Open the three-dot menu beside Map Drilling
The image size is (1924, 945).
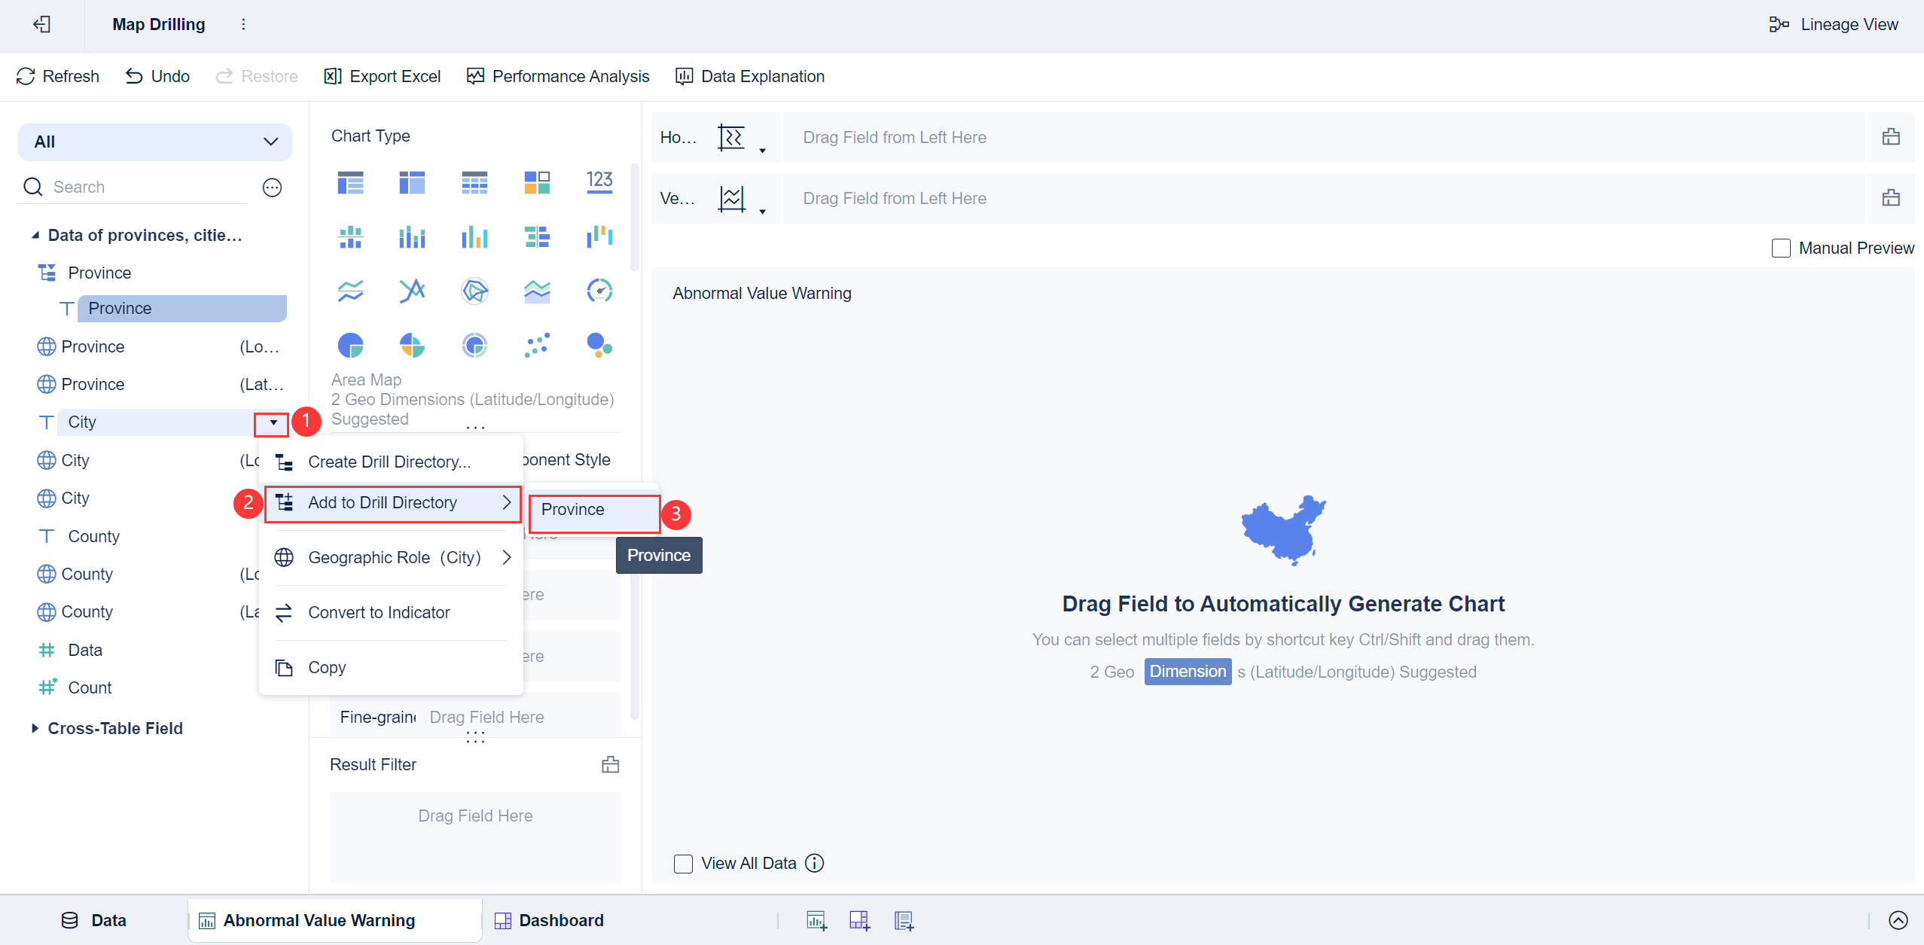click(x=243, y=25)
